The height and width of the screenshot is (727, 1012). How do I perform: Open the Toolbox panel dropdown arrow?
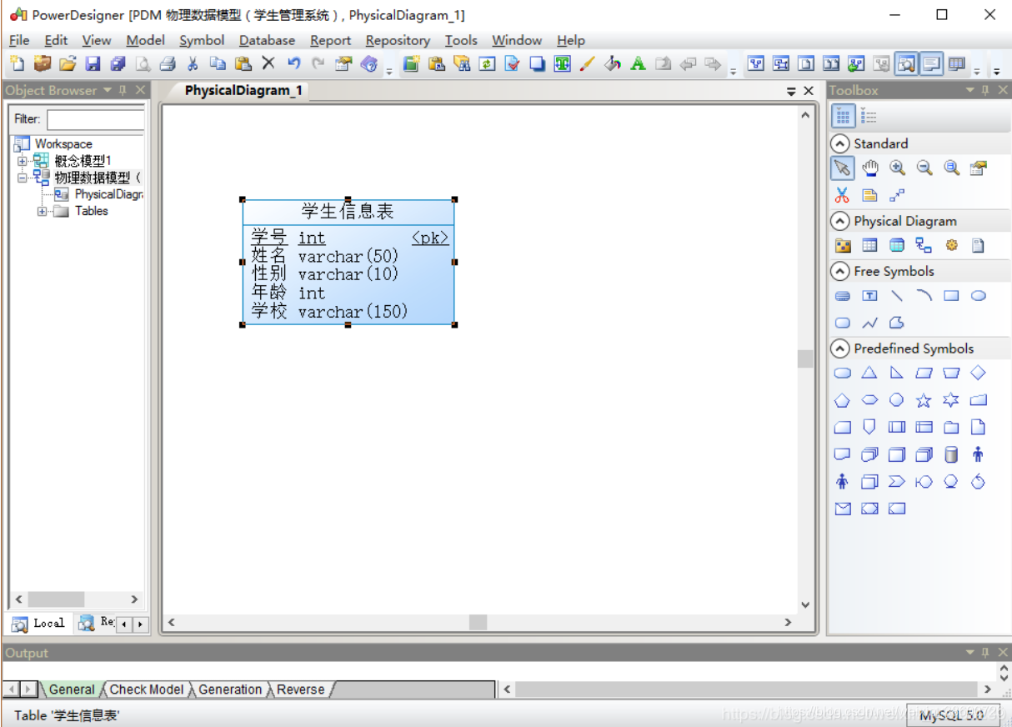(970, 90)
